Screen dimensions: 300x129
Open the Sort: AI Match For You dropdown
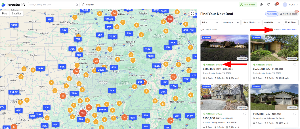tap(286, 29)
